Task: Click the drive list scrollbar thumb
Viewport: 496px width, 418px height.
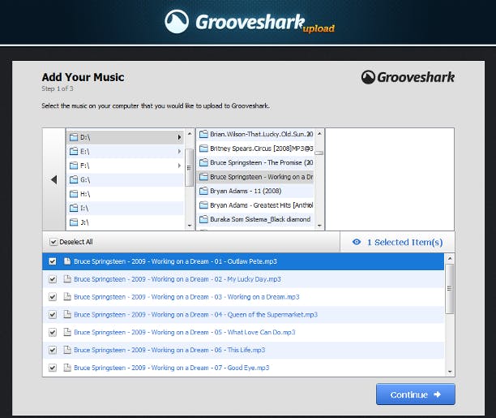Action: pos(189,168)
